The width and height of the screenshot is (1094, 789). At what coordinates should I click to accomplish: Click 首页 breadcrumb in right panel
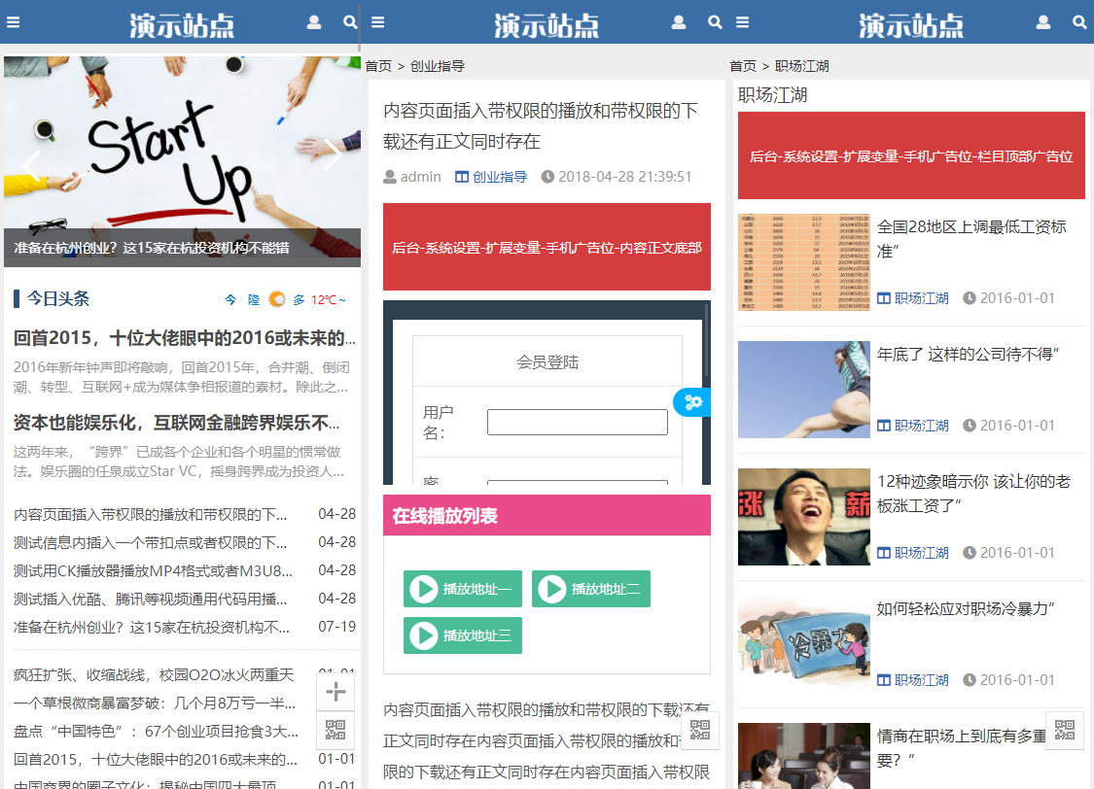coord(743,66)
